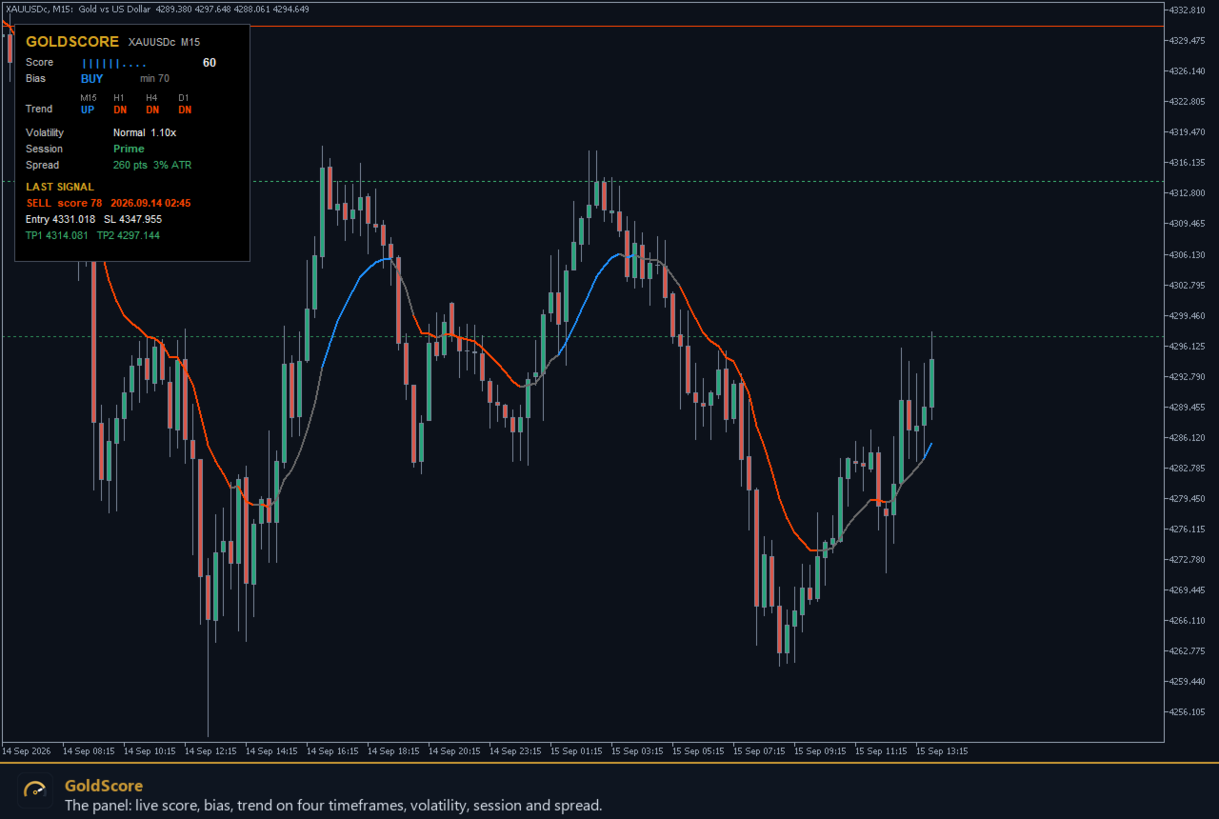Click the GoldScore gauge icon in banner
This screenshot has width=1219, height=819.
35,790
